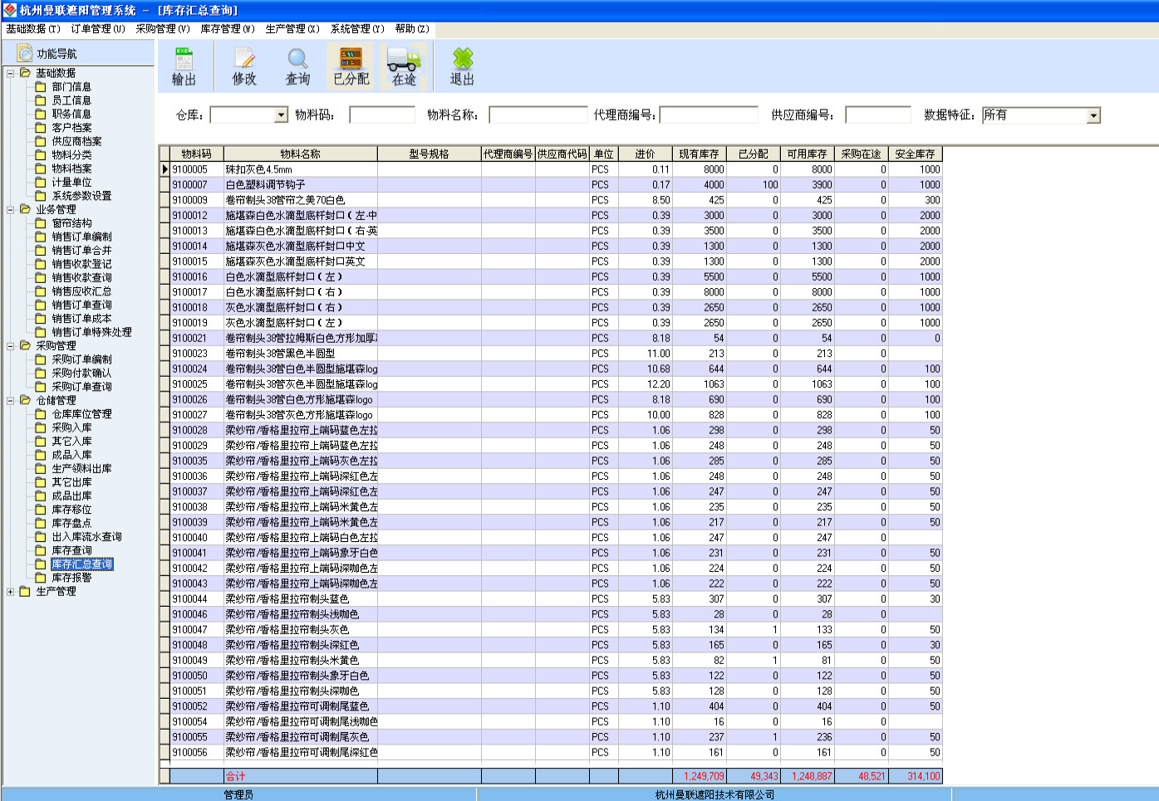1159x801 pixels.
Task: Select 库存报警 in navigation tree
Action: 71,578
